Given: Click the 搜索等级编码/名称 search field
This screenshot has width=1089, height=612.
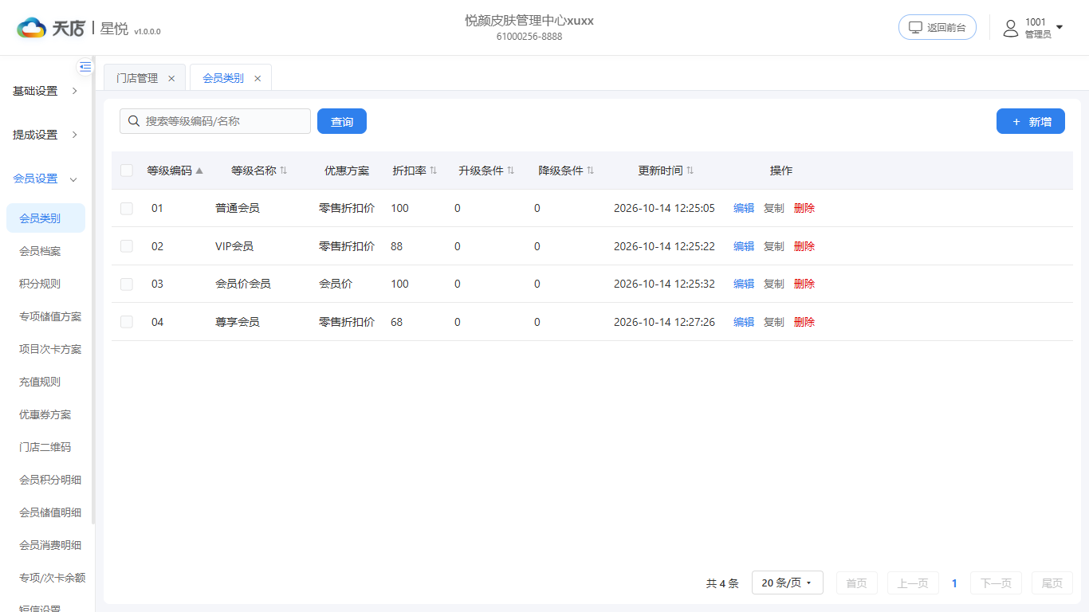Looking at the screenshot, I should pos(215,121).
